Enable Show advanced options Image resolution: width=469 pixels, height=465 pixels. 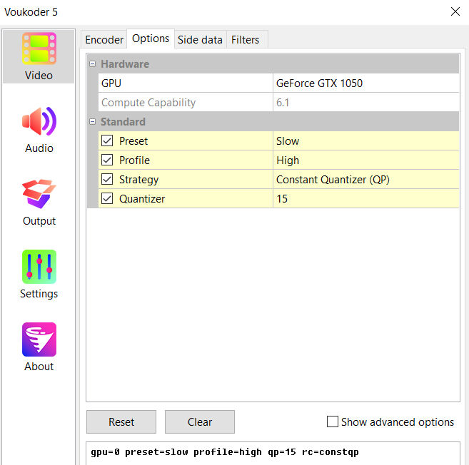tap(333, 421)
